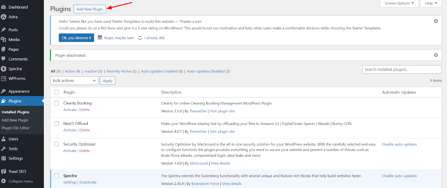Focus the Search installed plugins field
Screen dimensions: 447x188
[x=402, y=70]
